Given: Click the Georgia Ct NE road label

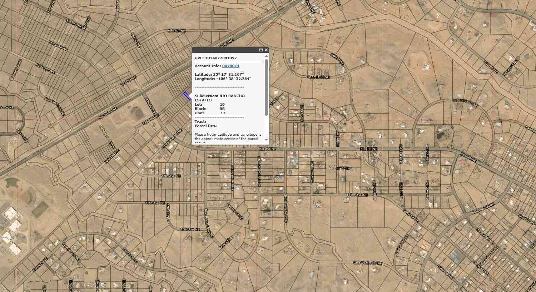Looking at the screenshot, I should click(x=318, y=77).
